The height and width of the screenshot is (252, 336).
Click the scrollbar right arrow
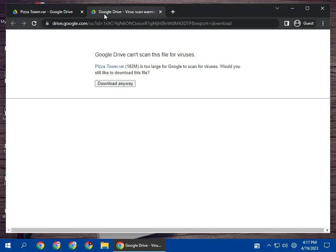327,230
